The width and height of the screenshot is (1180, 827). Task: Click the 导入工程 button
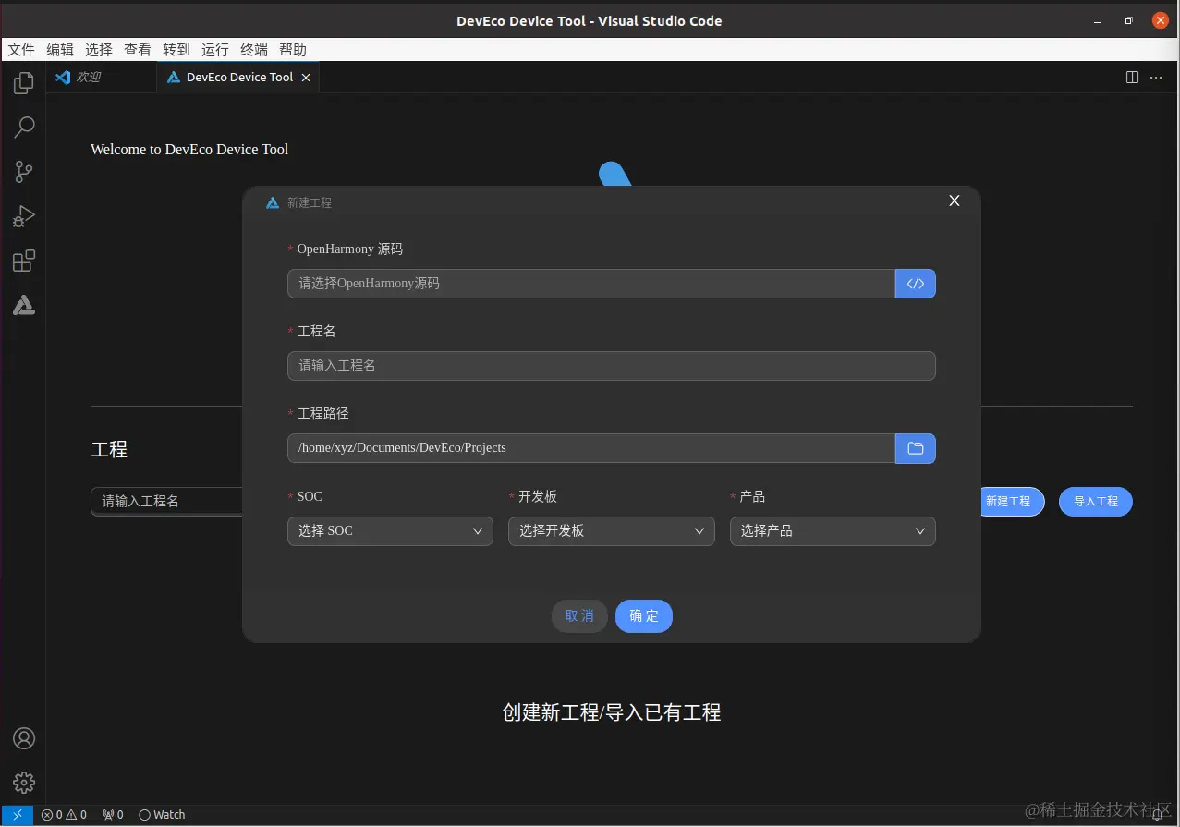click(1096, 502)
